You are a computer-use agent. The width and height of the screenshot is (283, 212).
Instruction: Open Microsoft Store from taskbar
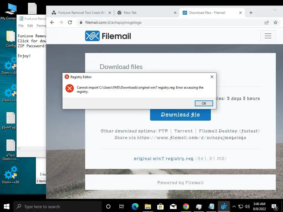tap(160, 206)
